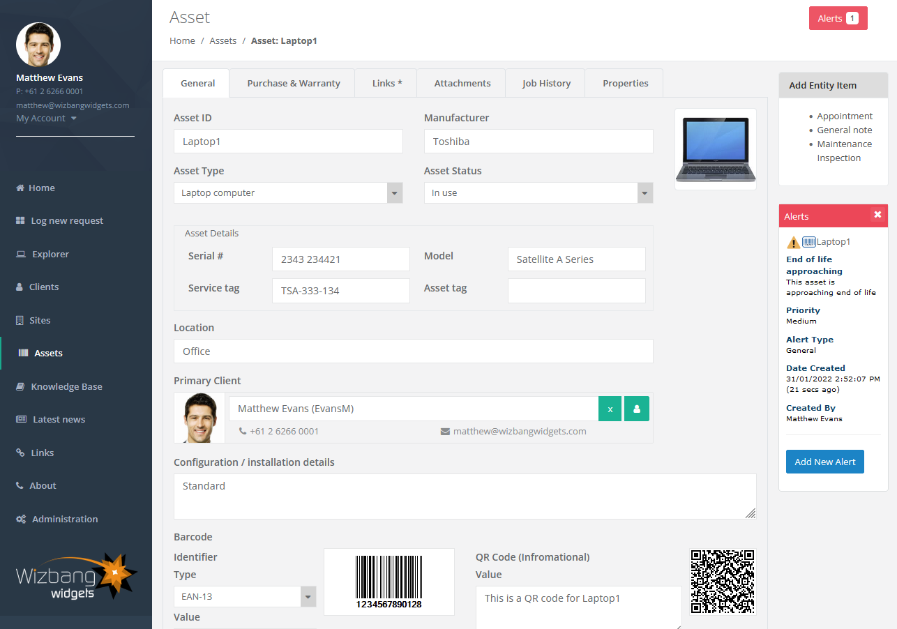Click the Model field Satellite A Series
The height and width of the screenshot is (629, 897).
tap(577, 259)
